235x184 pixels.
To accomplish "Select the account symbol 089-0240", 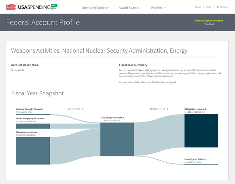I will coord(208,24).
